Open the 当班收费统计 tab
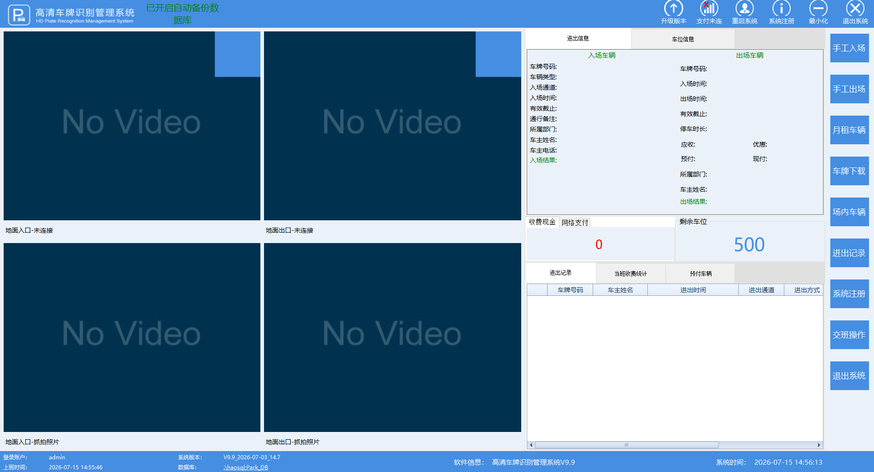Image resolution: width=874 pixels, height=472 pixels. [630, 274]
